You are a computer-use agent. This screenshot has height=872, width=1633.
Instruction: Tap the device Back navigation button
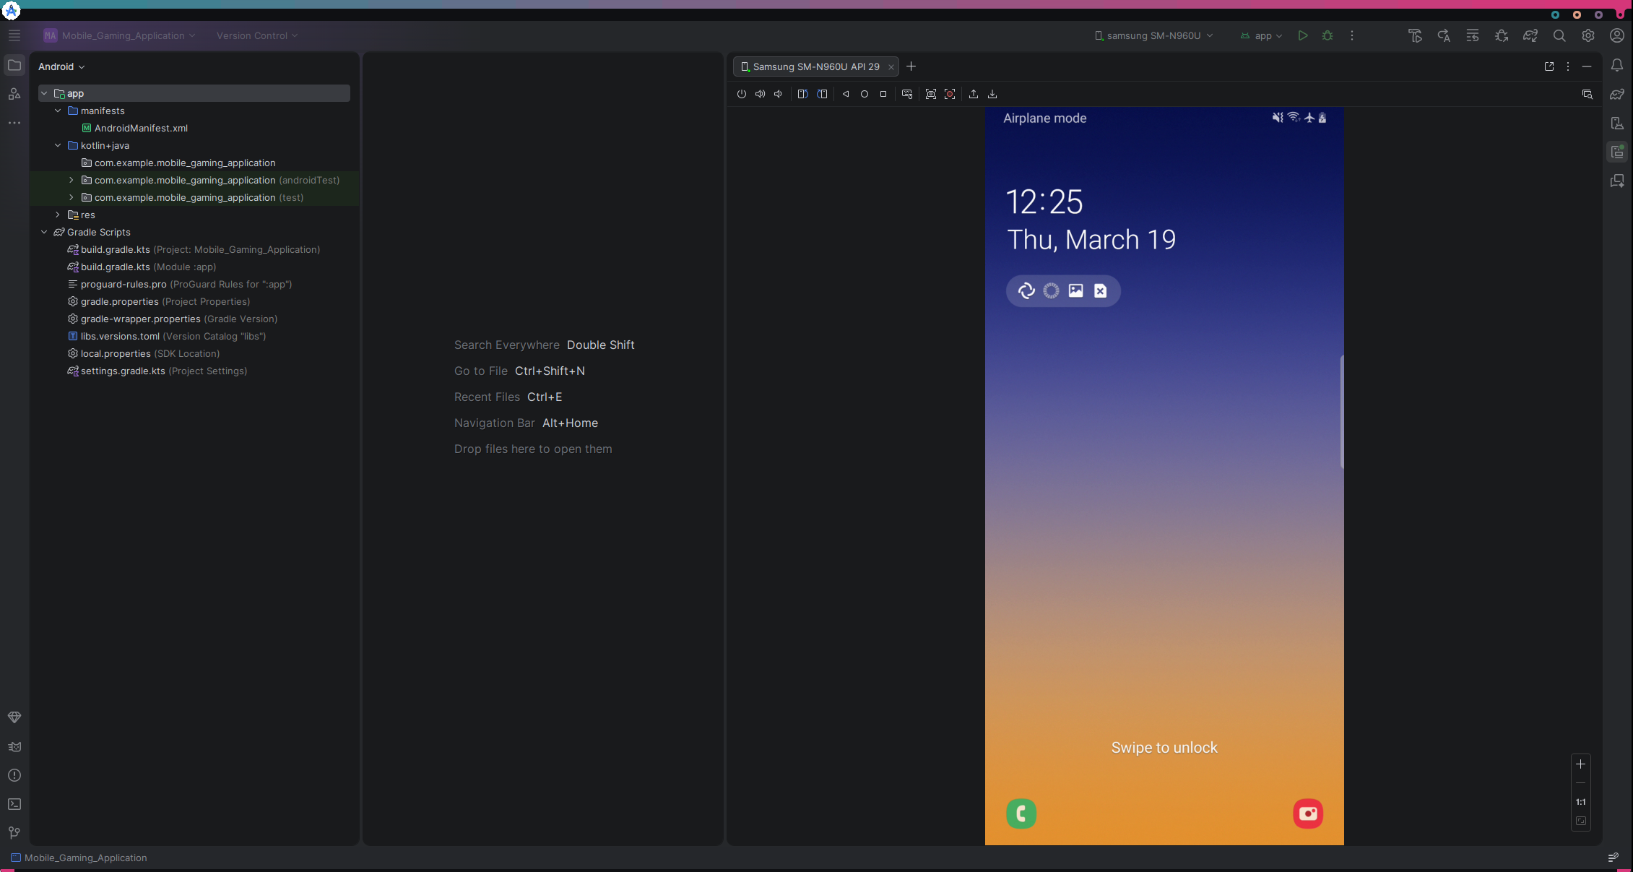(846, 94)
